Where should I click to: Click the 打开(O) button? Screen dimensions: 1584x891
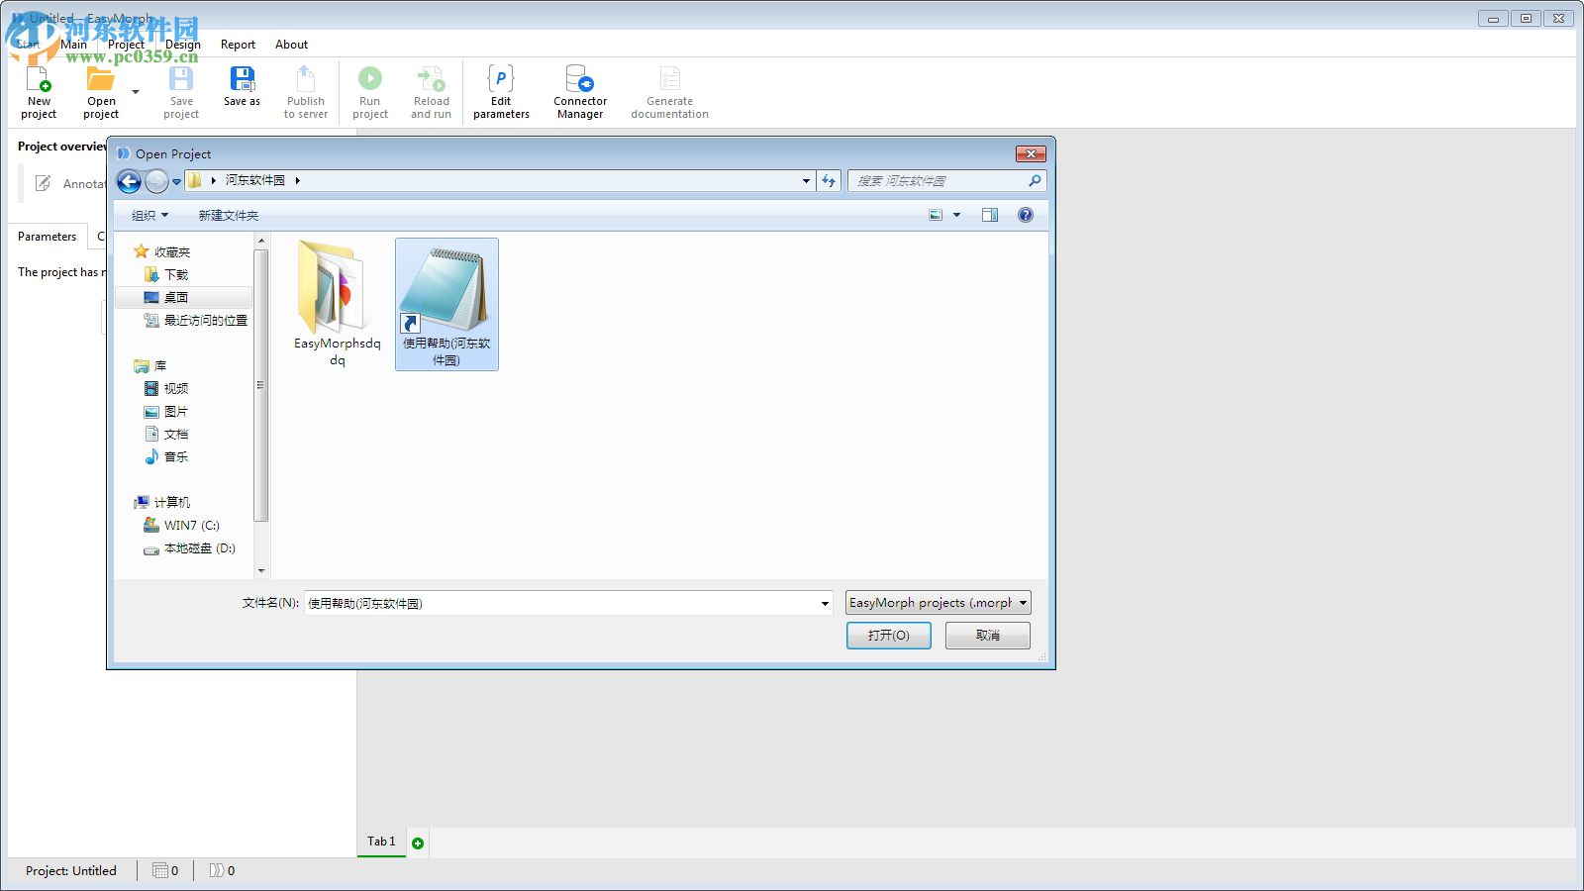tap(888, 635)
